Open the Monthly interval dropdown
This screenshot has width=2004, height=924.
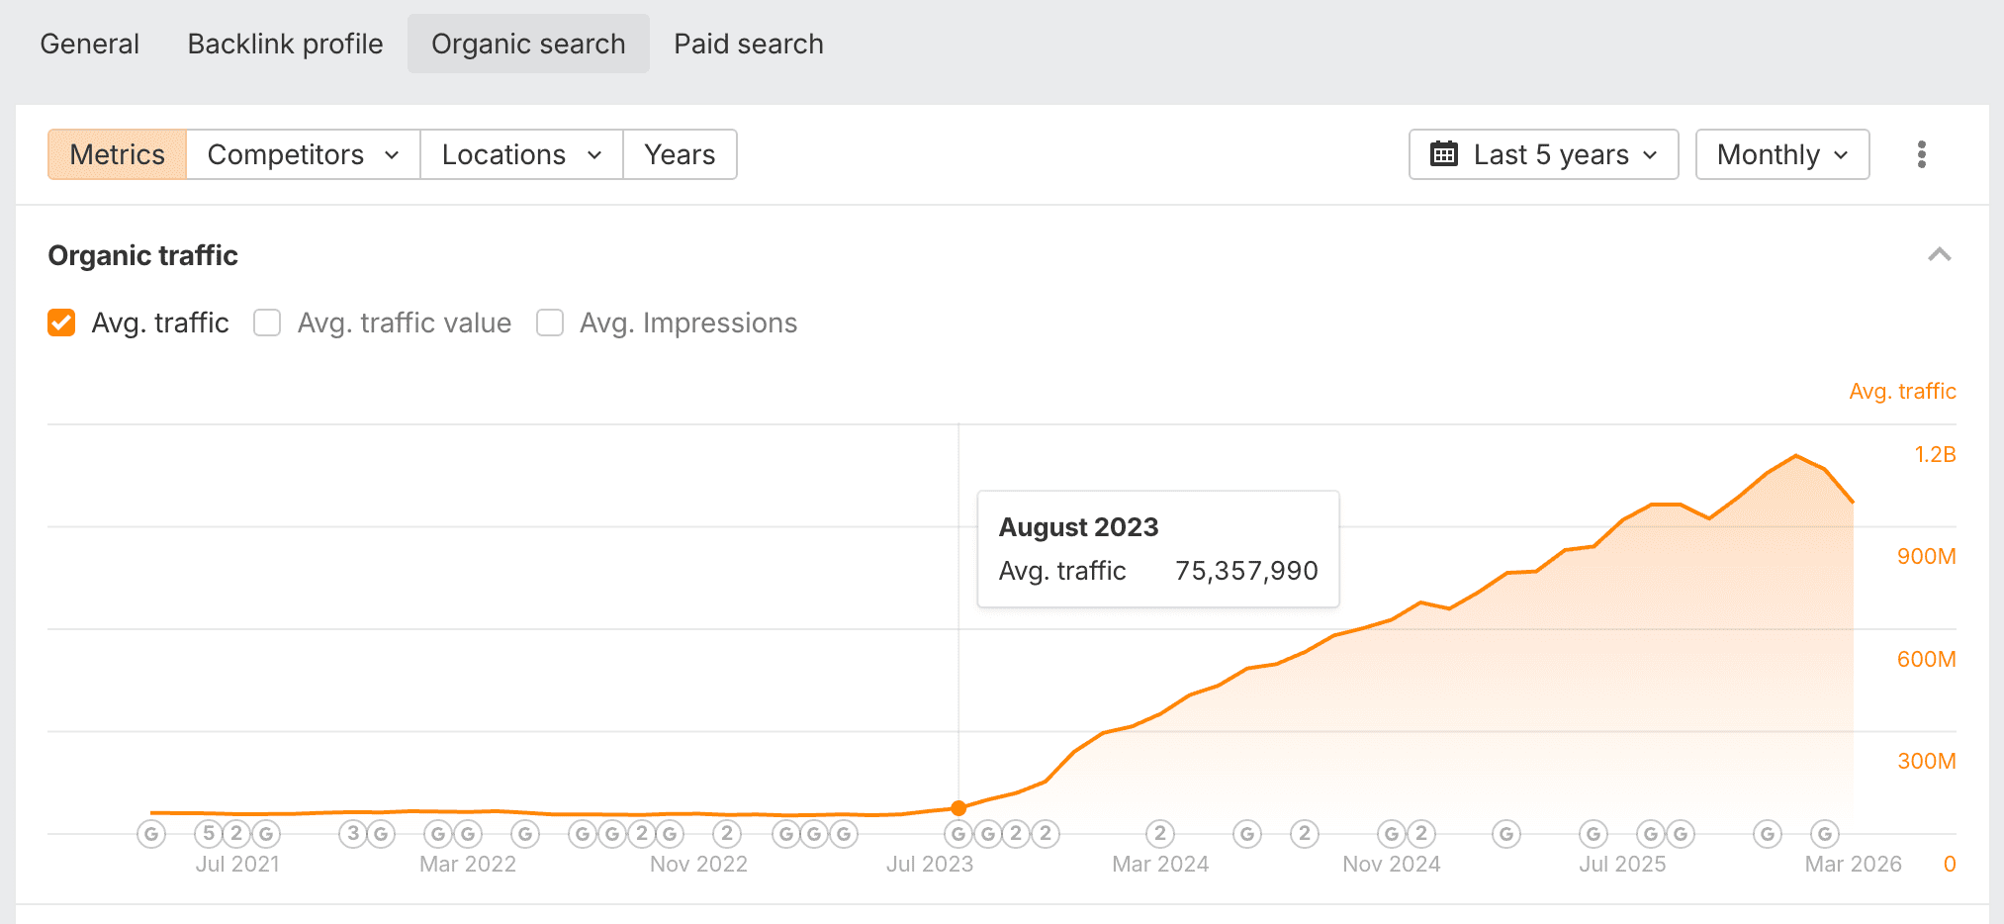coord(1781,154)
